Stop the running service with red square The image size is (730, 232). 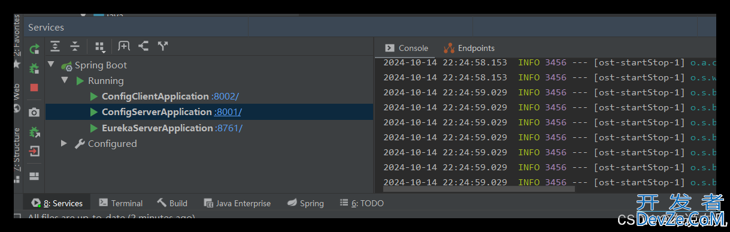click(34, 88)
